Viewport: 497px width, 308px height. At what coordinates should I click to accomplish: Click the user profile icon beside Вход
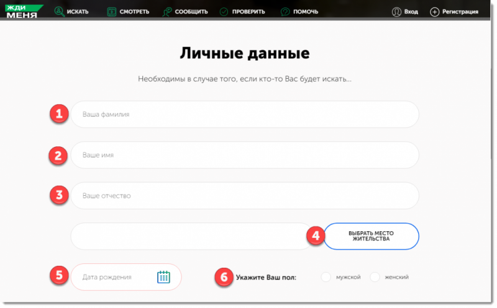pos(396,12)
